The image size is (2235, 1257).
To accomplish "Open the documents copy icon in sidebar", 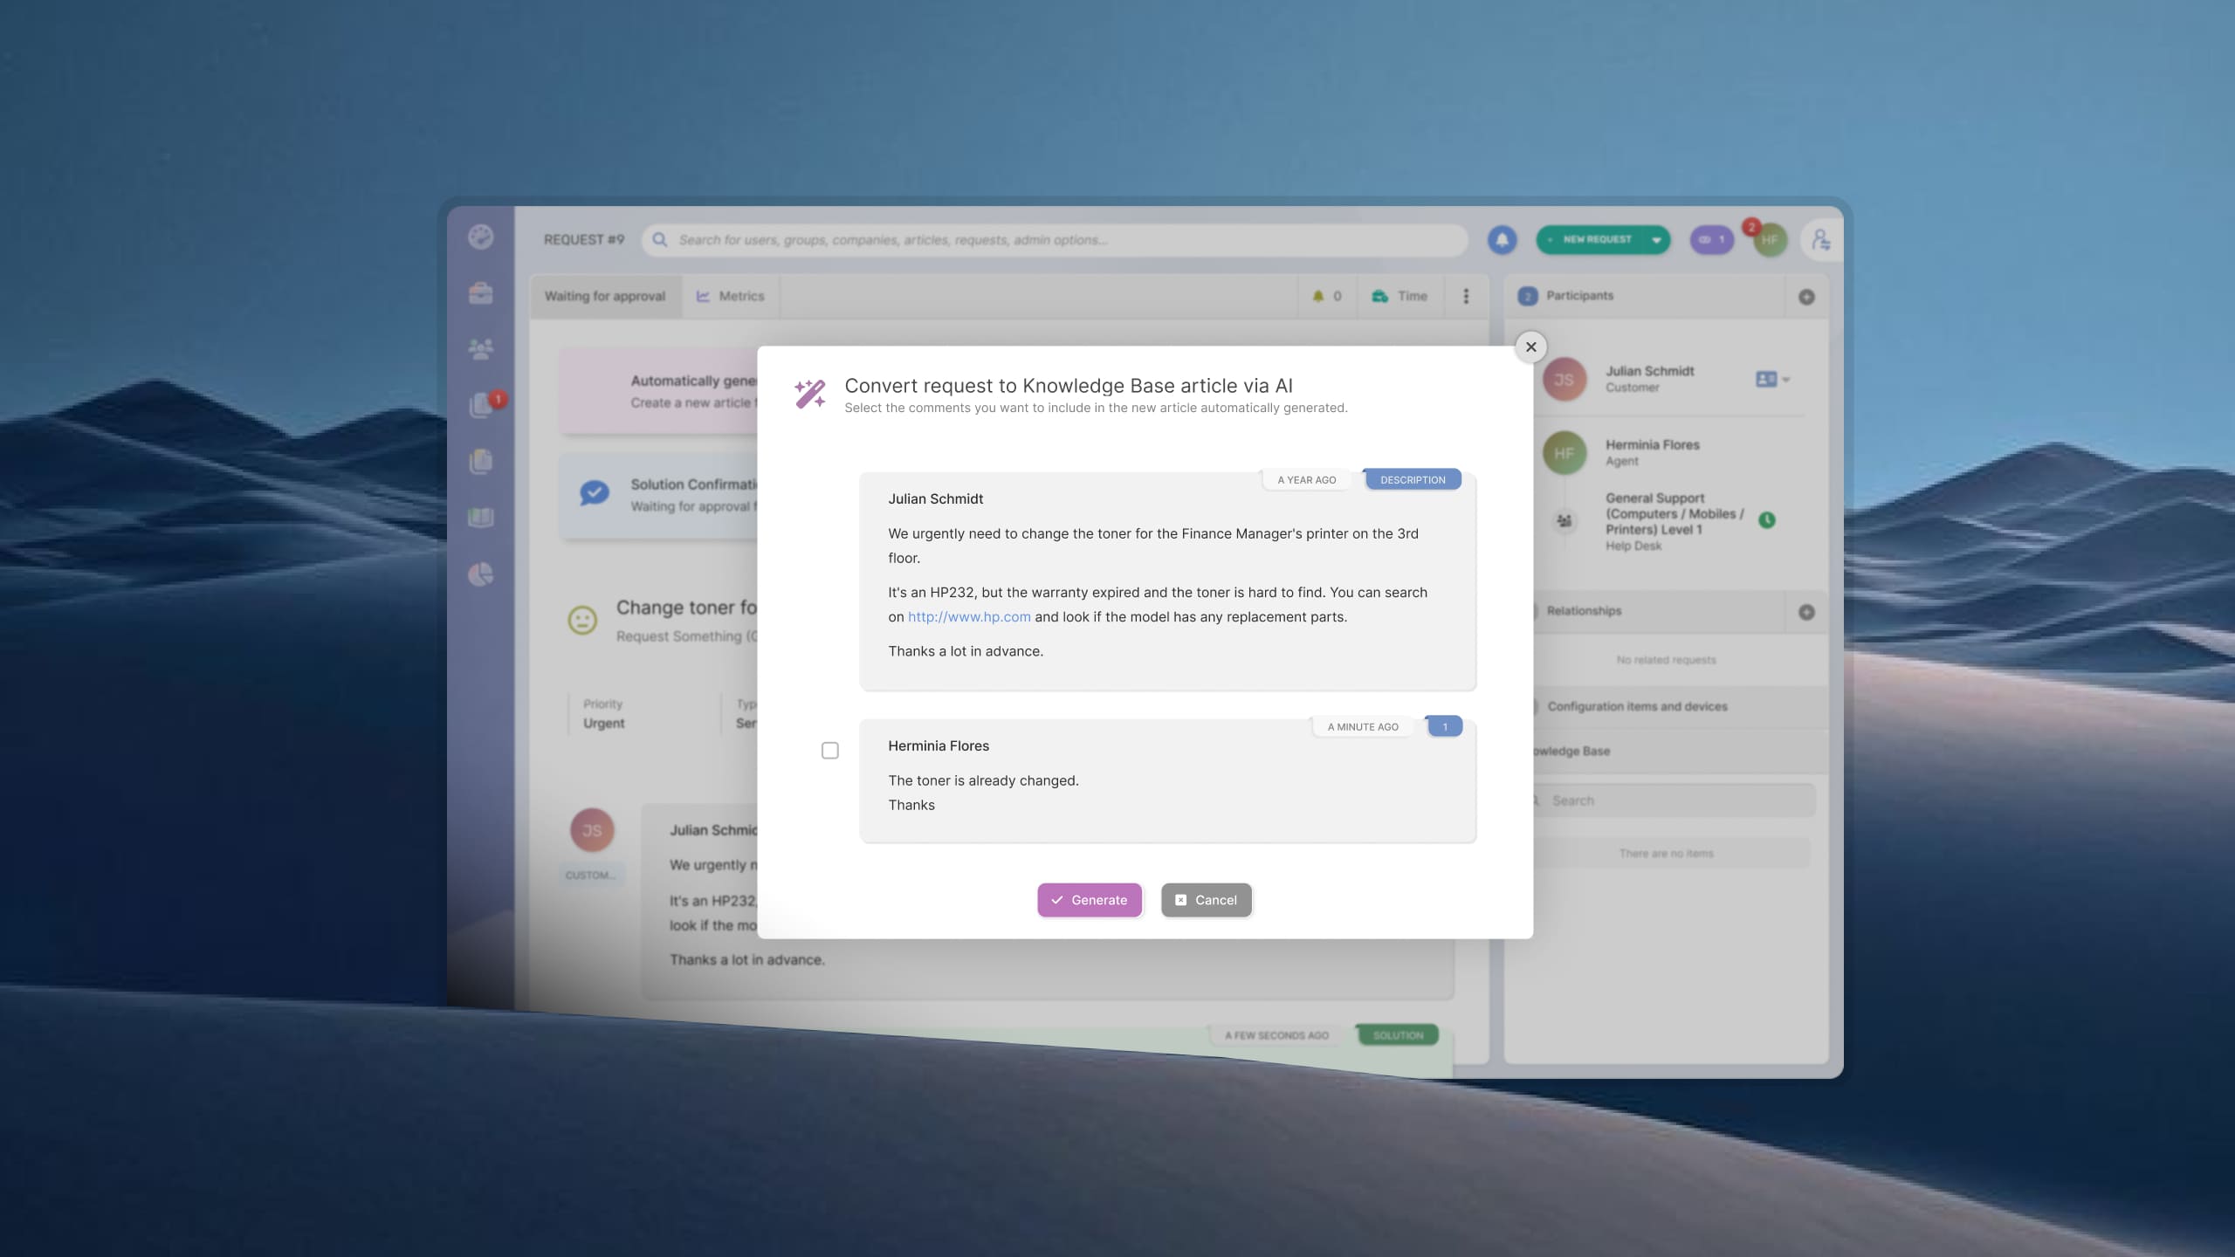I will [x=480, y=461].
